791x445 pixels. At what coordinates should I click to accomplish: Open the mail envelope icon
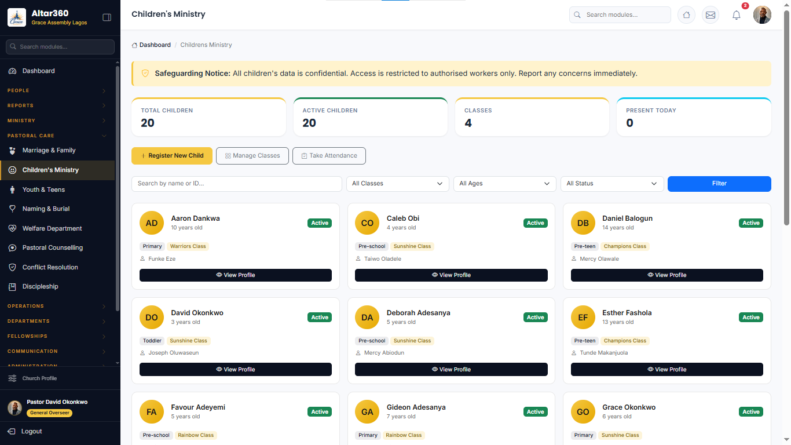point(711,15)
